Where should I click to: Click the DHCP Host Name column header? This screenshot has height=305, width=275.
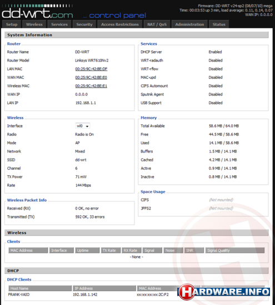(x=40, y=288)
